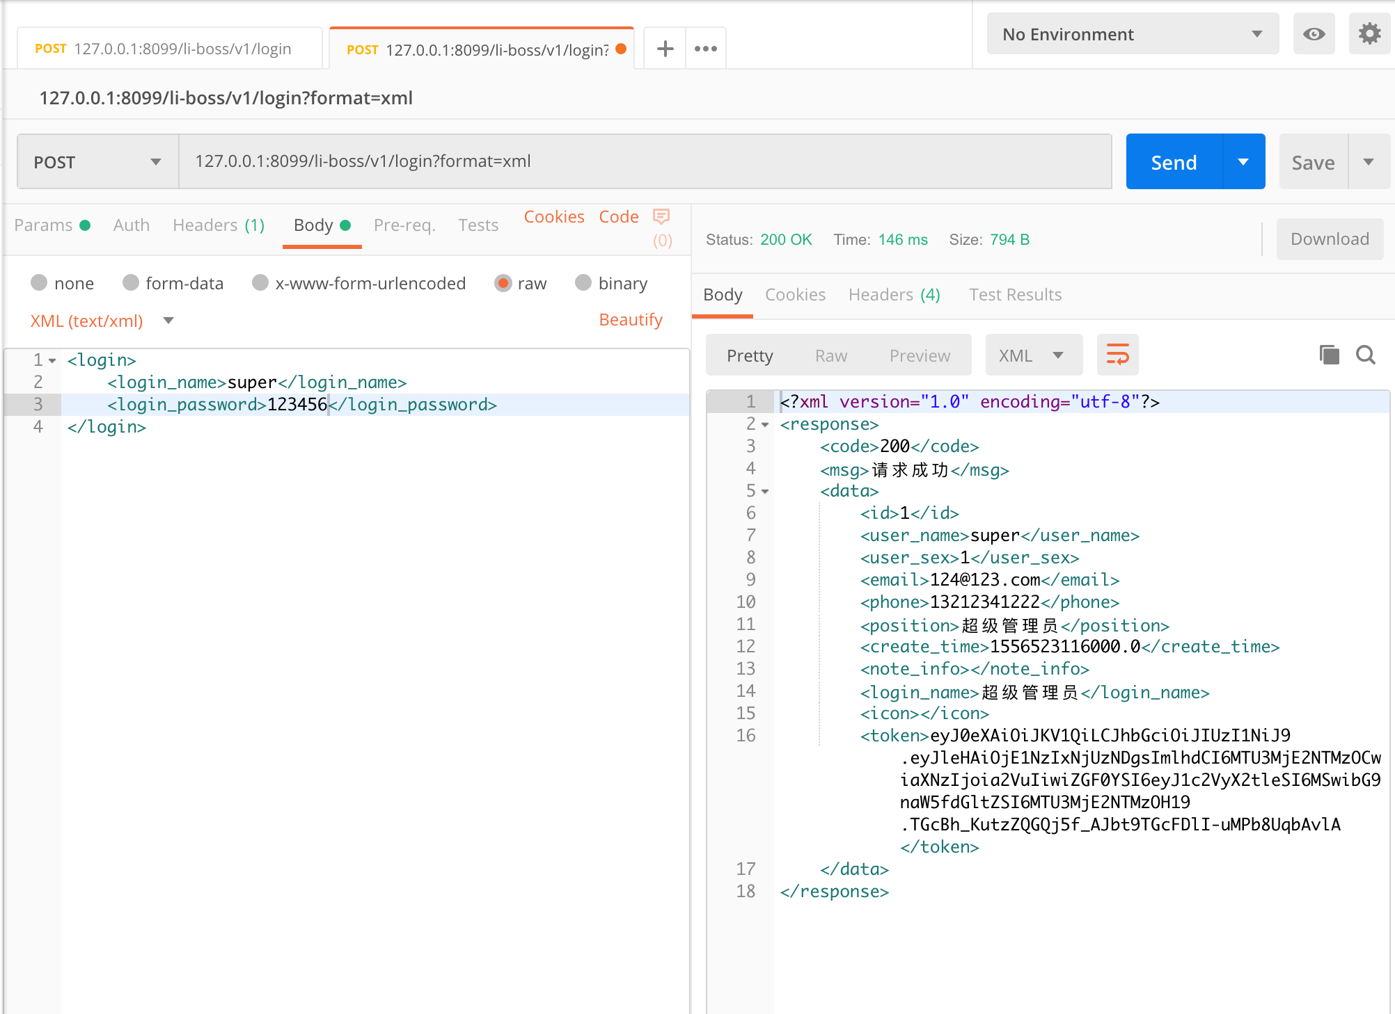The width and height of the screenshot is (1395, 1014).
Task: Click the Beautify link
Action: point(630,320)
